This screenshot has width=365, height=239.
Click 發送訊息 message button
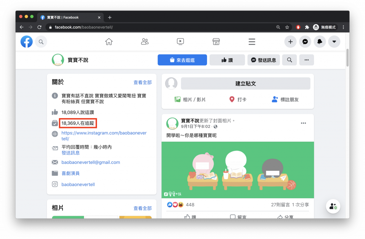point(263,60)
